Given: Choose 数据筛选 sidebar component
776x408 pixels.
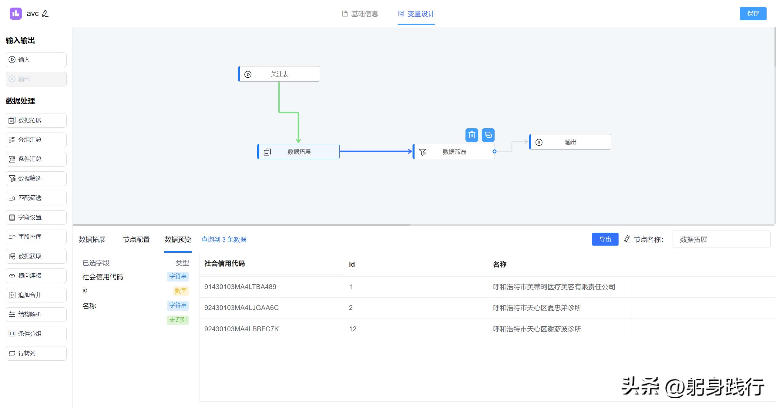Looking at the screenshot, I should 36,179.
